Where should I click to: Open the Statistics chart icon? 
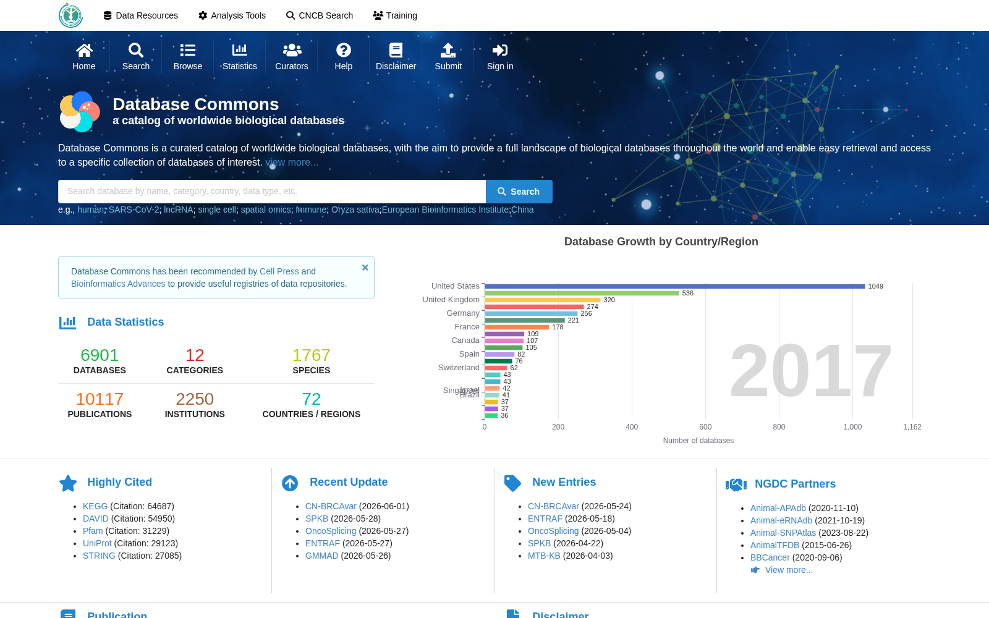(240, 50)
